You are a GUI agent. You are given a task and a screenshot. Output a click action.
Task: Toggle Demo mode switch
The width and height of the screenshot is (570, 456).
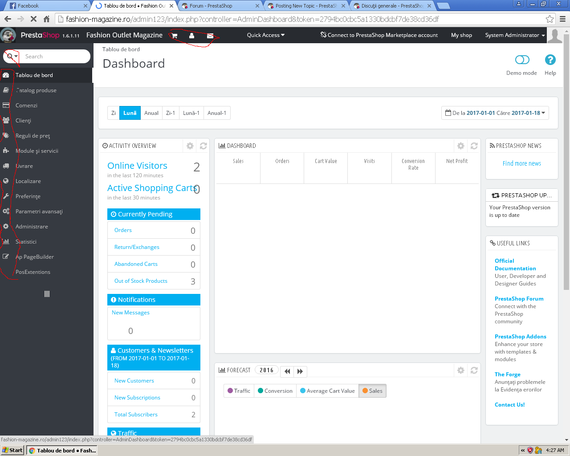pos(522,60)
